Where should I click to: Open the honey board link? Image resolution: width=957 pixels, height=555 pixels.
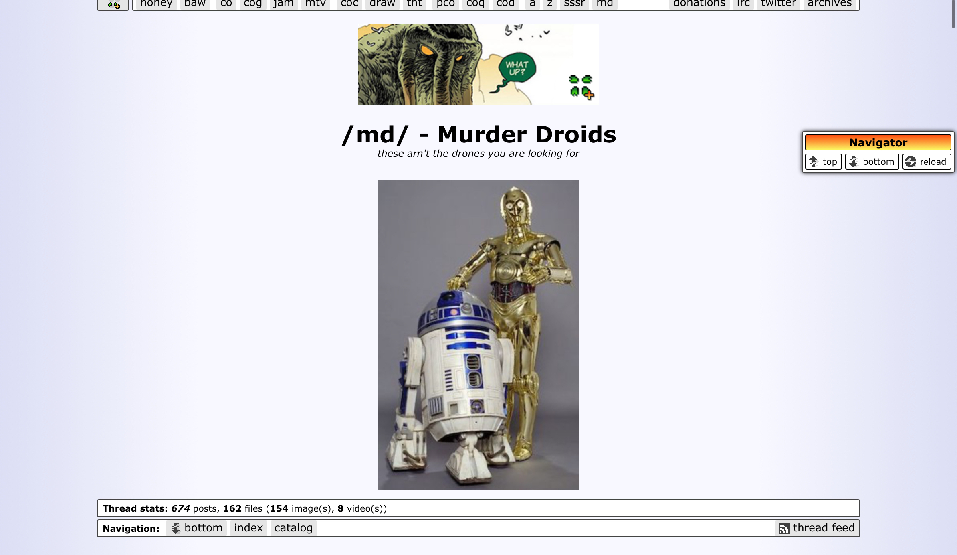(x=156, y=4)
